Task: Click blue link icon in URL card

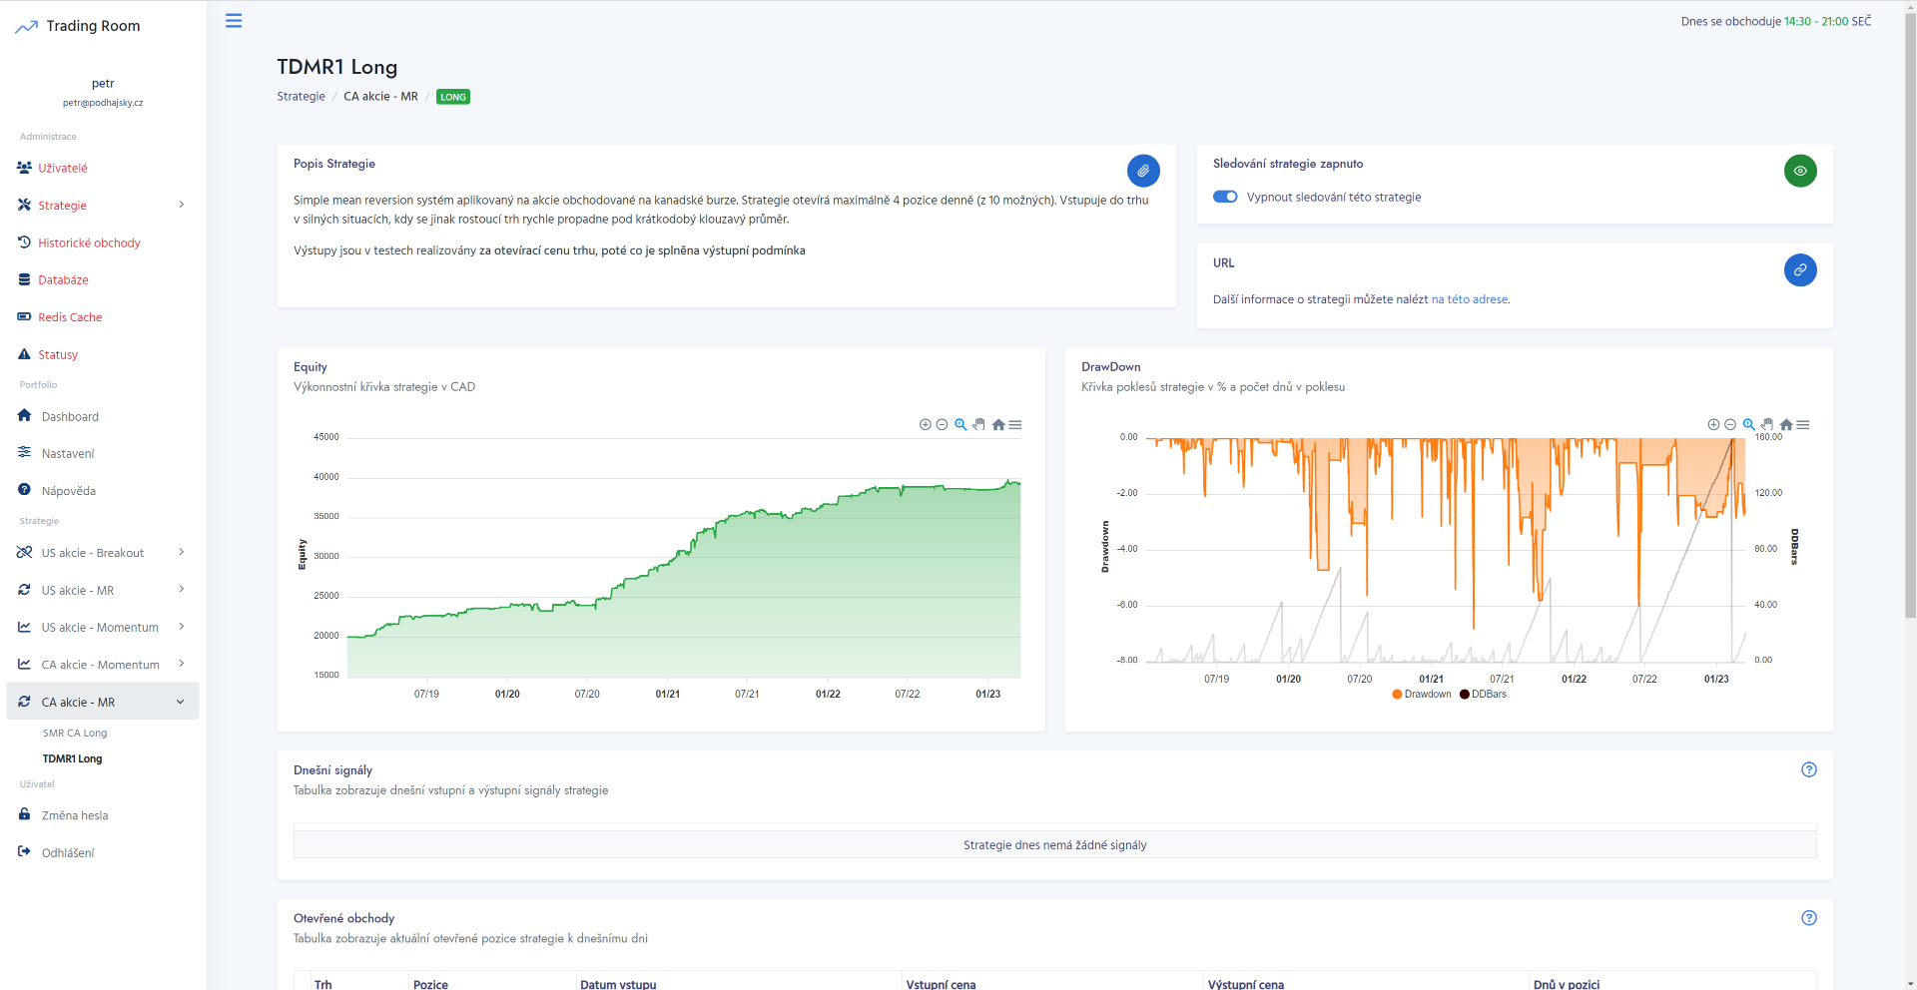Action: (x=1799, y=270)
